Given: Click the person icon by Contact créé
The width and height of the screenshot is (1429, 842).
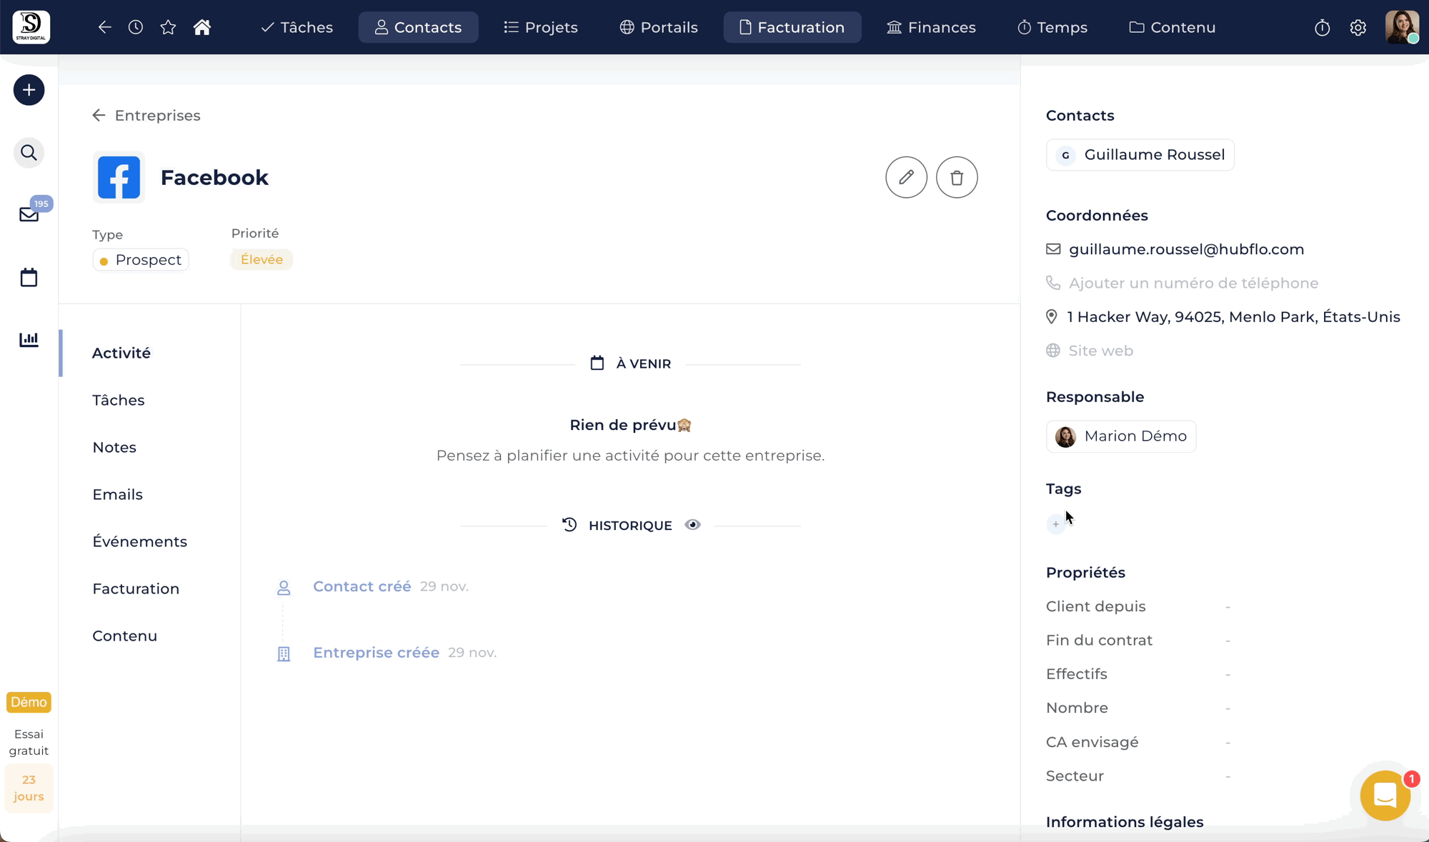Looking at the screenshot, I should [284, 588].
